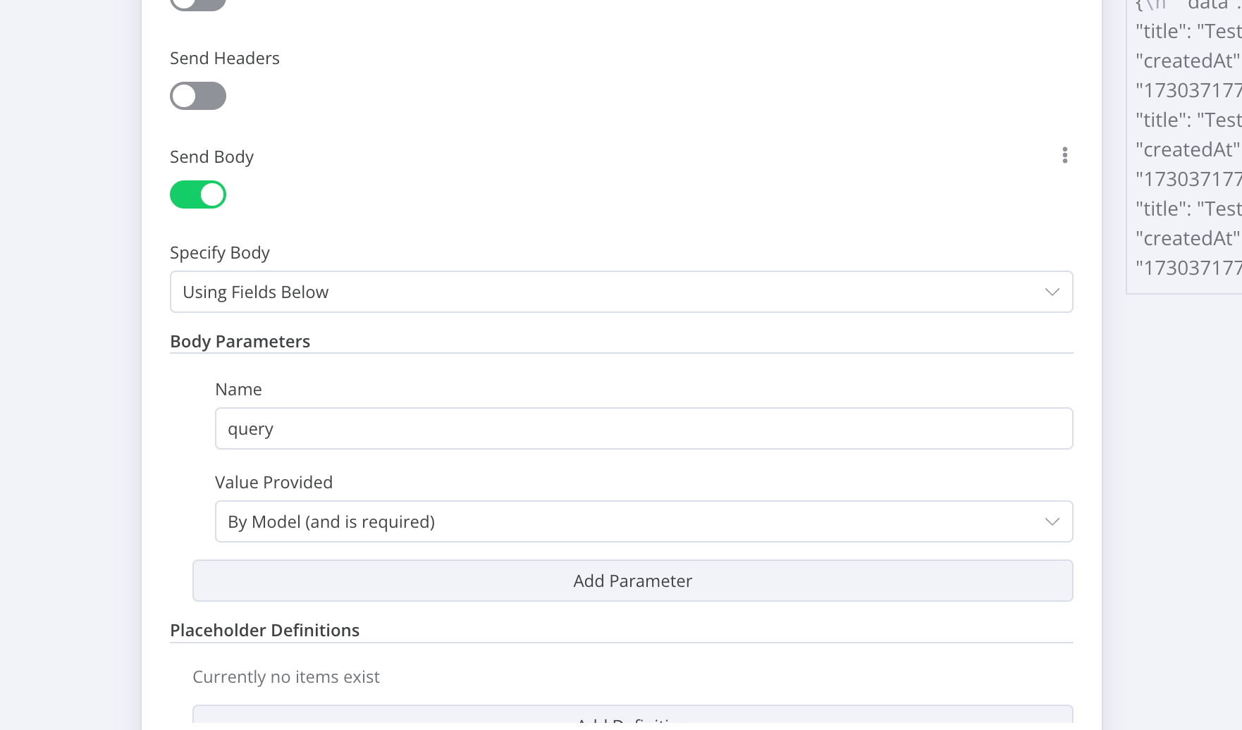Click the Add Parameter button
Image resolution: width=1242 pixels, height=730 pixels.
coord(632,581)
